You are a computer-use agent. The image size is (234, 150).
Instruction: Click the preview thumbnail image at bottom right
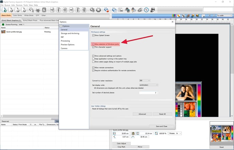(x=221, y=133)
